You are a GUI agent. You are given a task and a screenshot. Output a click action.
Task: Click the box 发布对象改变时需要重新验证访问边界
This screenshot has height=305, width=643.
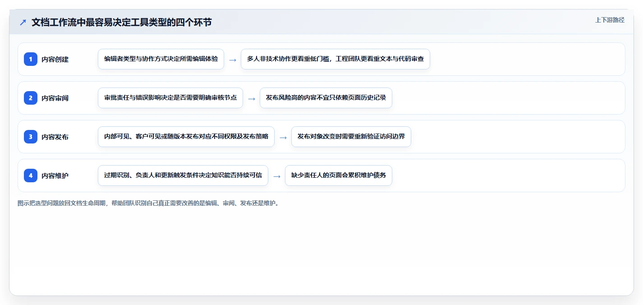351,137
